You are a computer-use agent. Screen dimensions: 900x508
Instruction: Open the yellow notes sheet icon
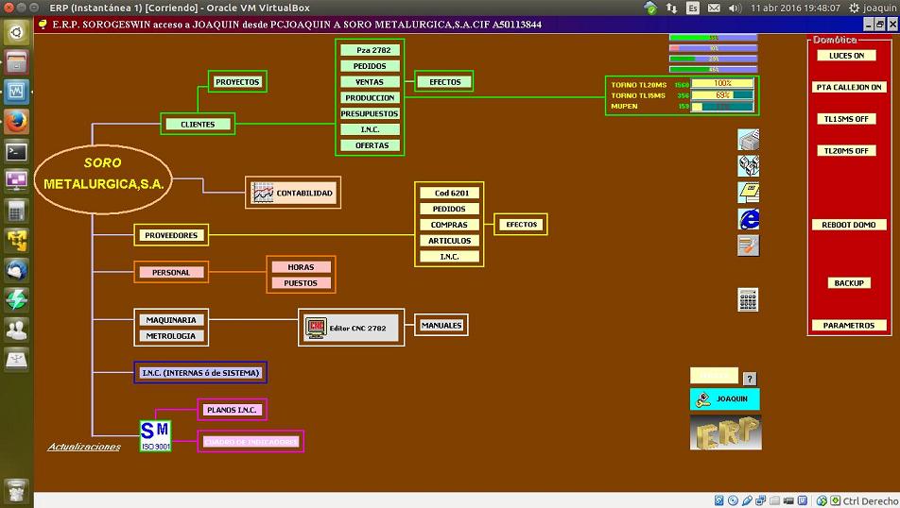(748, 193)
